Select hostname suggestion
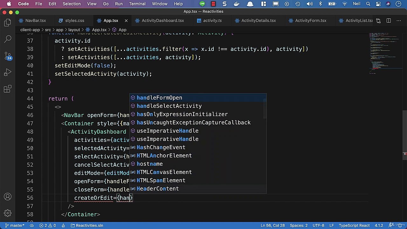The image size is (407, 229). pos(198,164)
